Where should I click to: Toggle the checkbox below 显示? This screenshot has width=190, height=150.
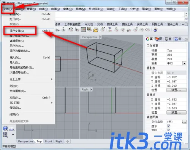coord(169,130)
